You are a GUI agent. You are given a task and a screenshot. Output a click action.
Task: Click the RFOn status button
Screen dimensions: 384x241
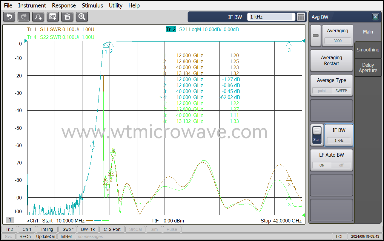click(25, 236)
